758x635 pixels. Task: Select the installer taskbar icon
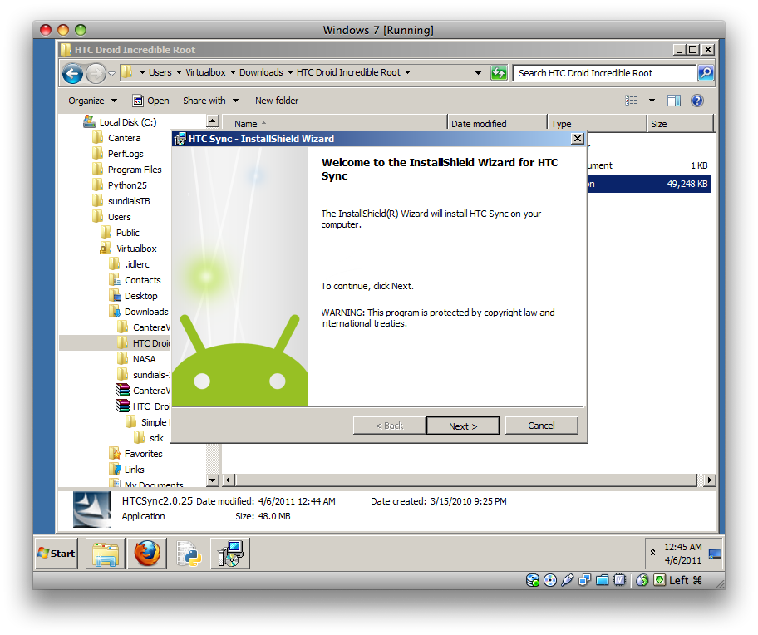tap(230, 554)
